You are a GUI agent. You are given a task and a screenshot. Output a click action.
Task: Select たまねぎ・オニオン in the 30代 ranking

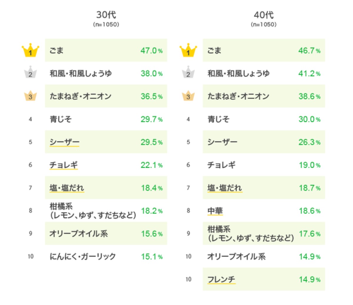click(80, 96)
